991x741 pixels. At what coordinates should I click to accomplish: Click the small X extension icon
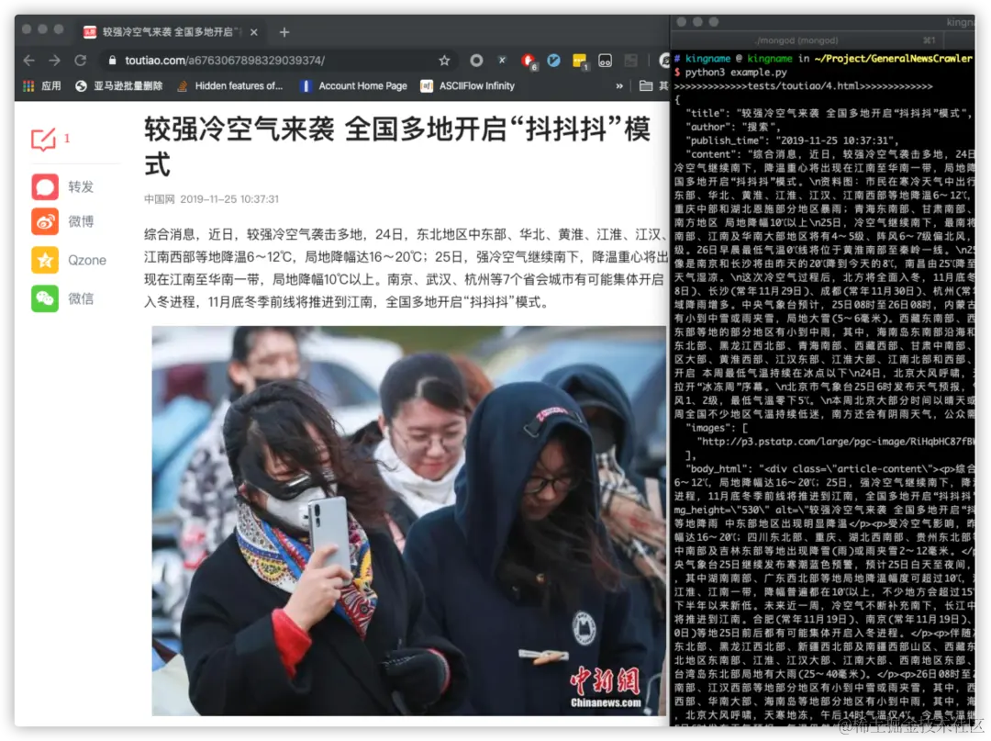coord(502,60)
